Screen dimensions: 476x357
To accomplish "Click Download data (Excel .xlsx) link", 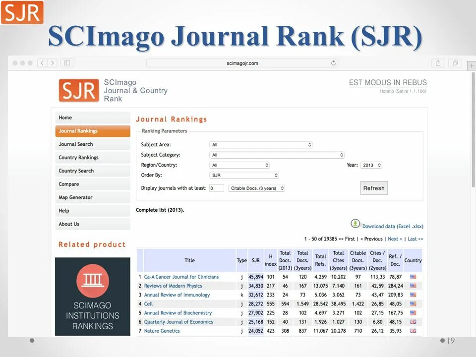I will [393, 227].
